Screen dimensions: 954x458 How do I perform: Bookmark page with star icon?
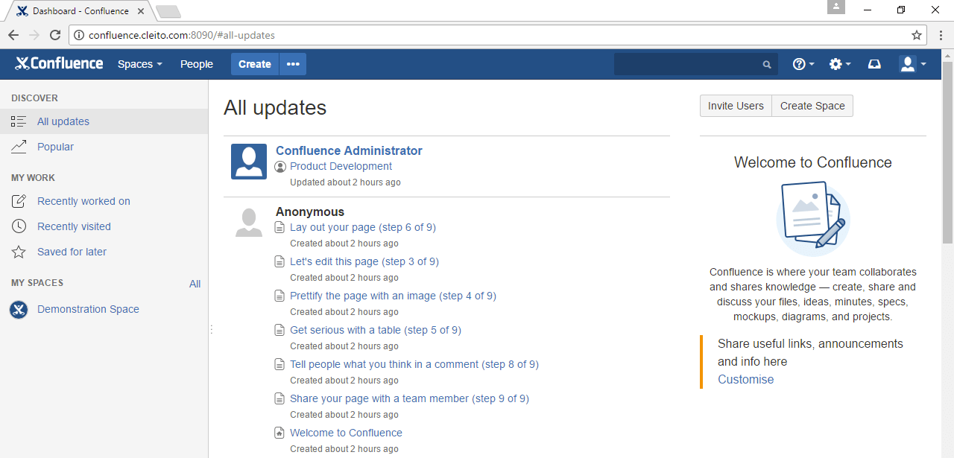(x=917, y=35)
